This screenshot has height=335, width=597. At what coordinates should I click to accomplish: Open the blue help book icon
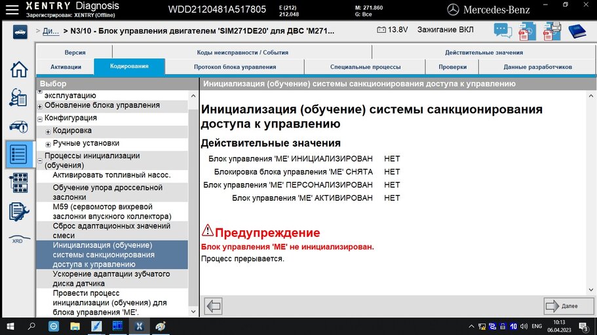[x=577, y=31]
